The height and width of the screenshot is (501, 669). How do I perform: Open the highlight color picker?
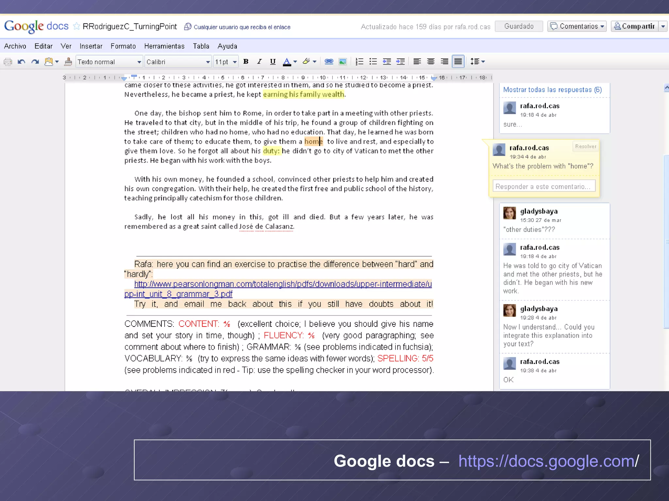pyautogui.click(x=309, y=62)
